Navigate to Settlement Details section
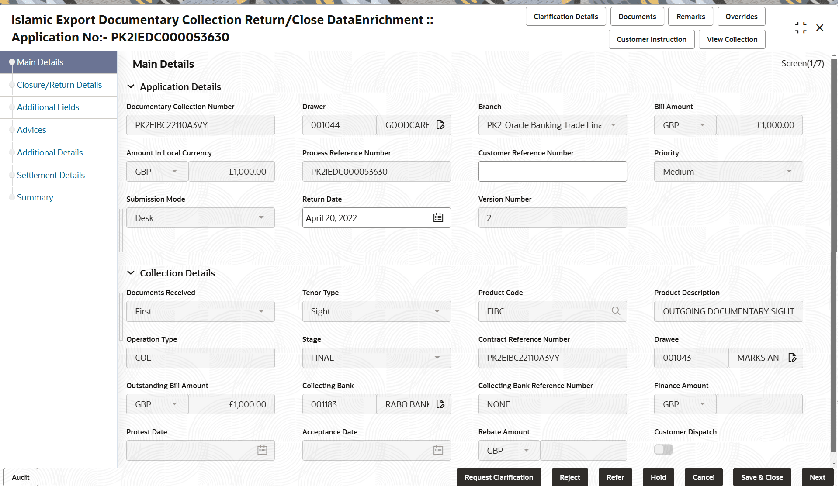The width and height of the screenshot is (839, 486). point(51,175)
